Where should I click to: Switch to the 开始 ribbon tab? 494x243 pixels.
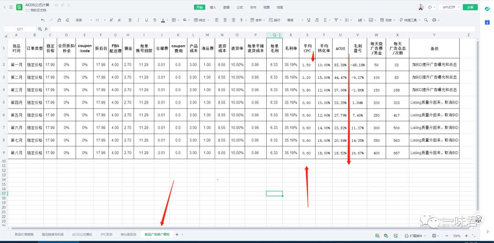point(199,7)
